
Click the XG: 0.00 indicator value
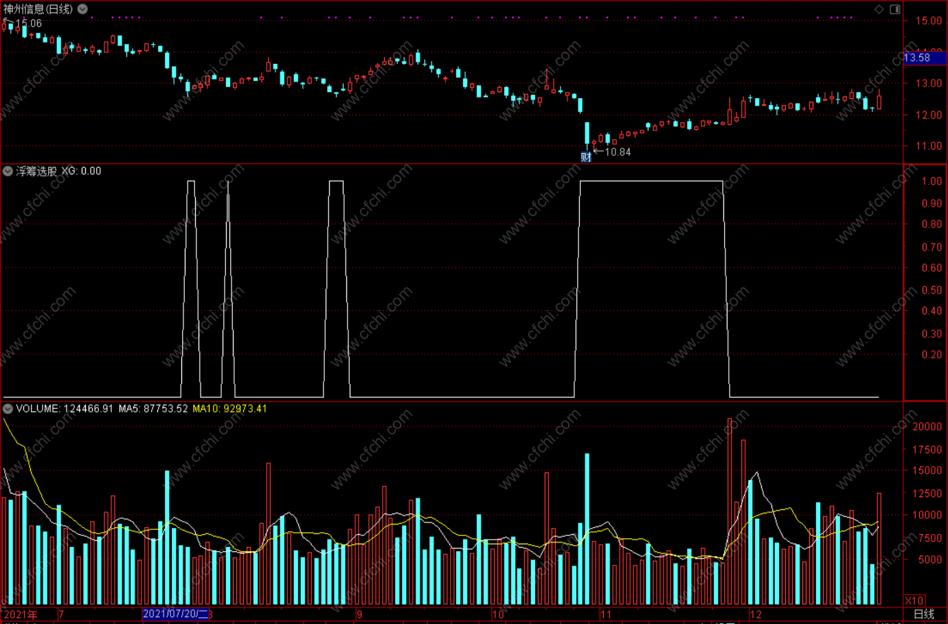(81, 171)
